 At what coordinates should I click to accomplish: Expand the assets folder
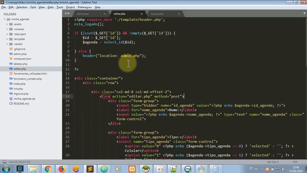point(7,24)
